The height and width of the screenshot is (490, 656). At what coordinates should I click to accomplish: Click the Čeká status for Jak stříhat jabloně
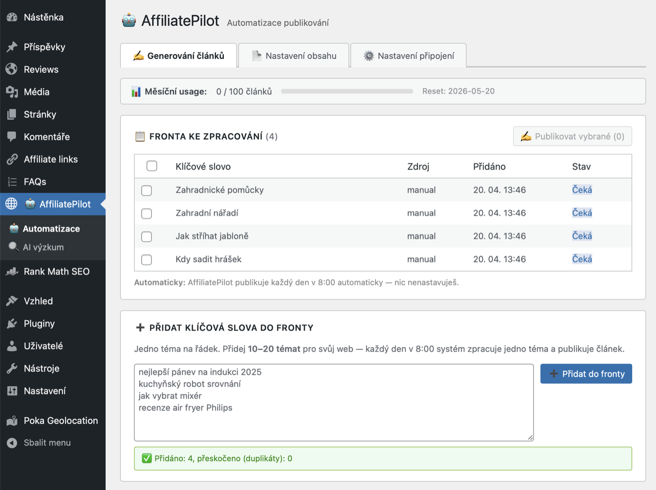click(x=582, y=236)
